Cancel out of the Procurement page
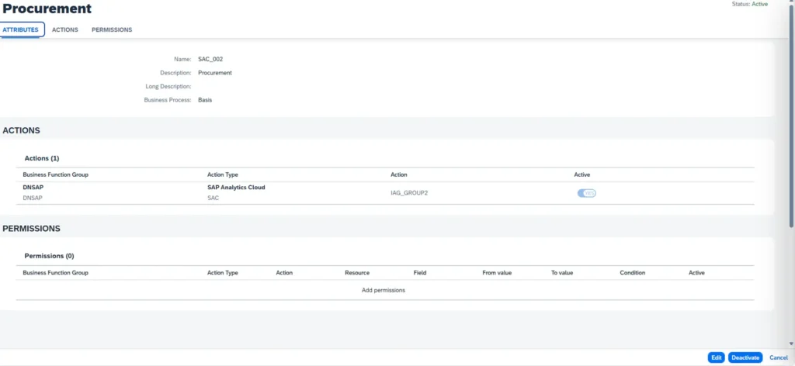This screenshot has height=366, width=795. [778, 357]
